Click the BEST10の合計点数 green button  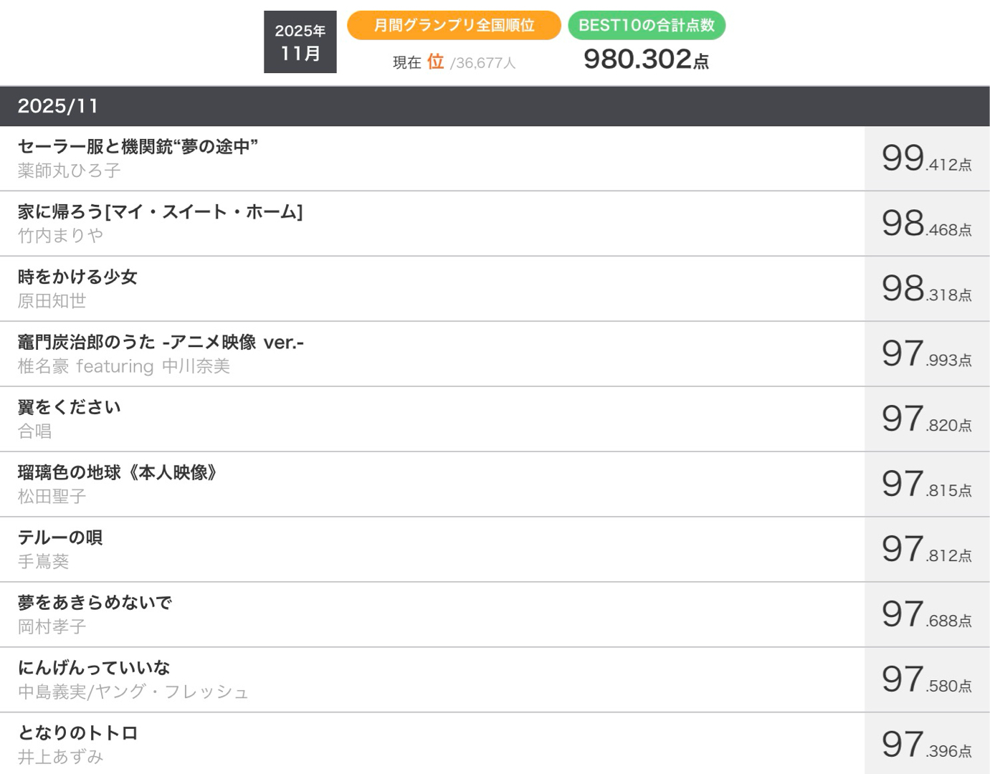tap(647, 25)
